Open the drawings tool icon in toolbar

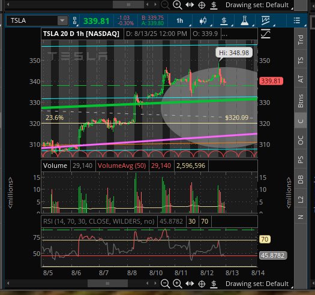point(265,20)
